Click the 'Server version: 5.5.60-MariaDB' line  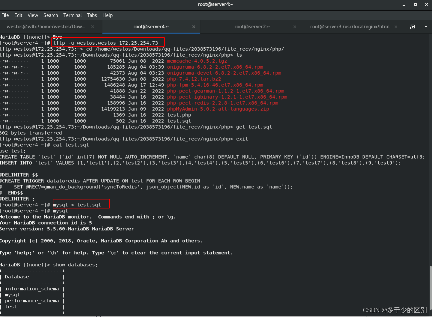pyautogui.click(x=67, y=229)
